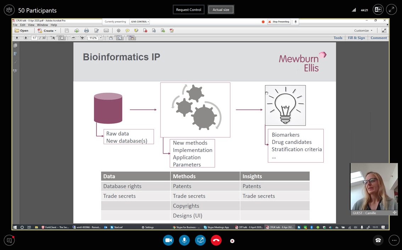Screen dimensions: 402x250
Task: Click the fit one full page icon
Action: click(x=119, y=38)
